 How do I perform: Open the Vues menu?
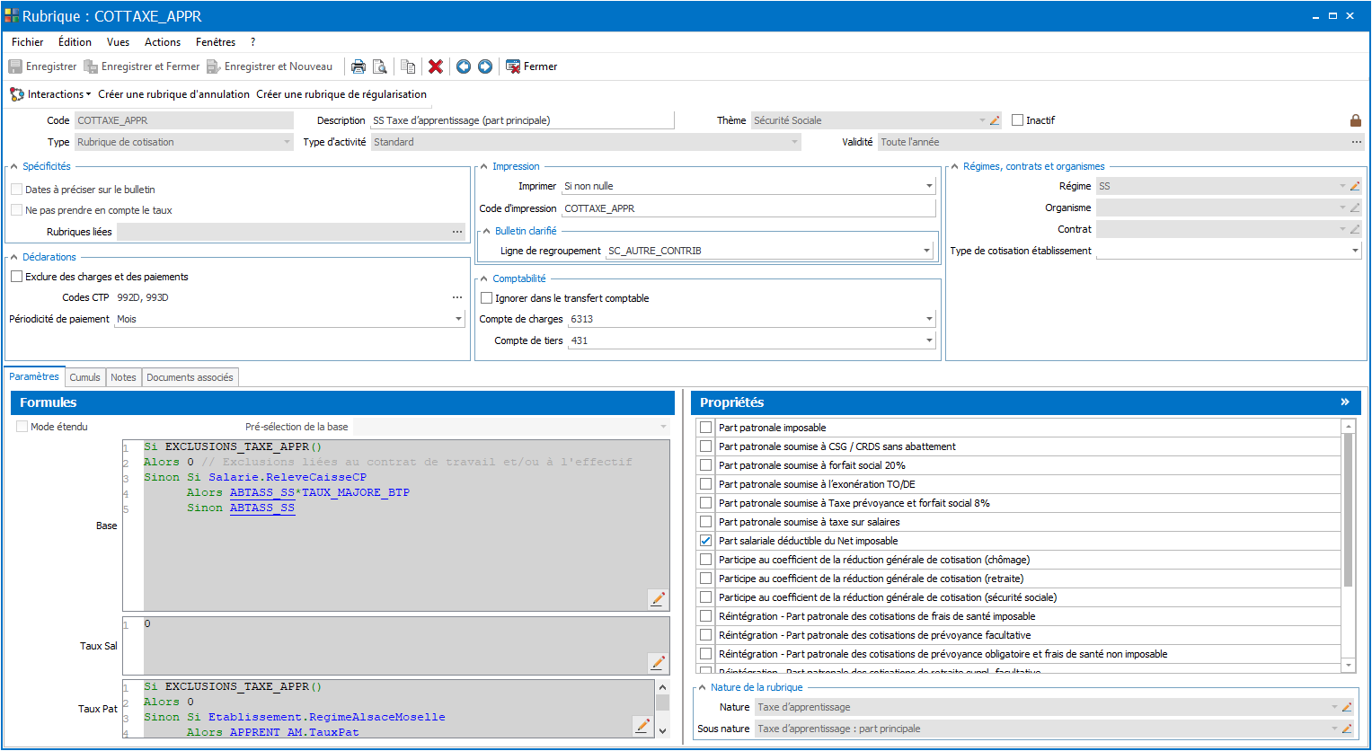coord(118,42)
